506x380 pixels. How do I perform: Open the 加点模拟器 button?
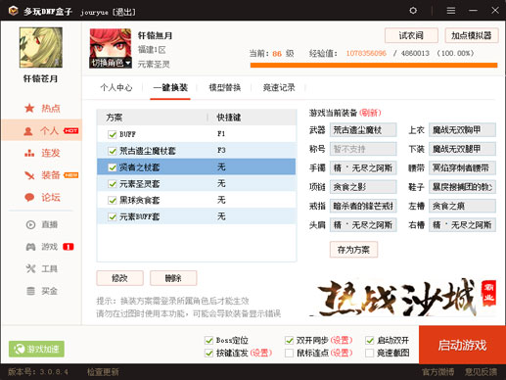pyautogui.click(x=472, y=35)
